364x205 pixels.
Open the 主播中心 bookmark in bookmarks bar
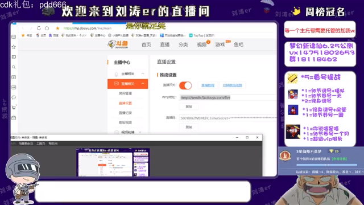(x=98, y=35)
